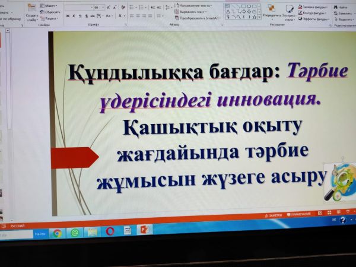
Task: Click the РУССКИЙ language indicator
Action: [17, 226]
